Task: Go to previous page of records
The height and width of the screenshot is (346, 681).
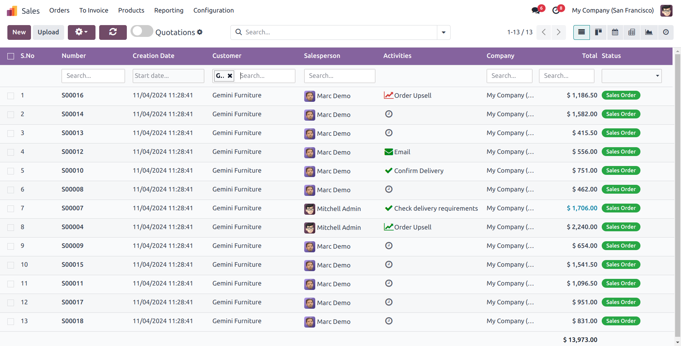Action: pyautogui.click(x=544, y=32)
